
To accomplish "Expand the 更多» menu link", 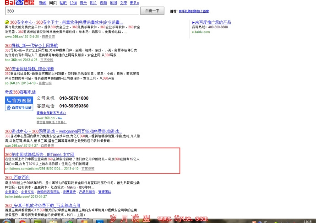I will pos(135,3).
